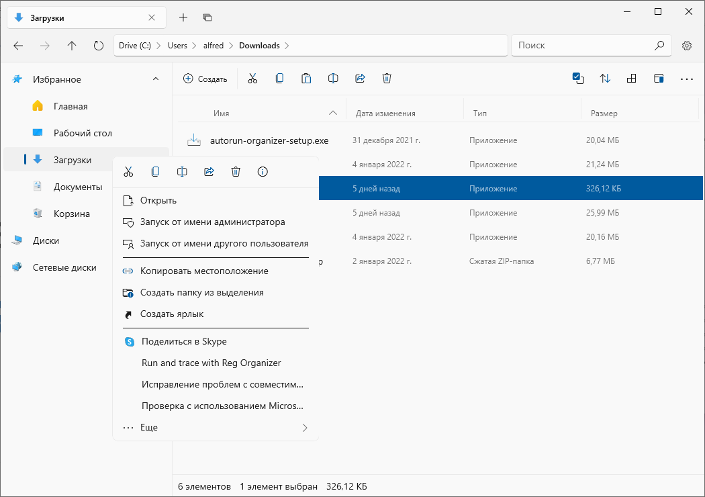Click the Copy icon in the main toolbar
This screenshot has height=497, width=705.
[279, 79]
